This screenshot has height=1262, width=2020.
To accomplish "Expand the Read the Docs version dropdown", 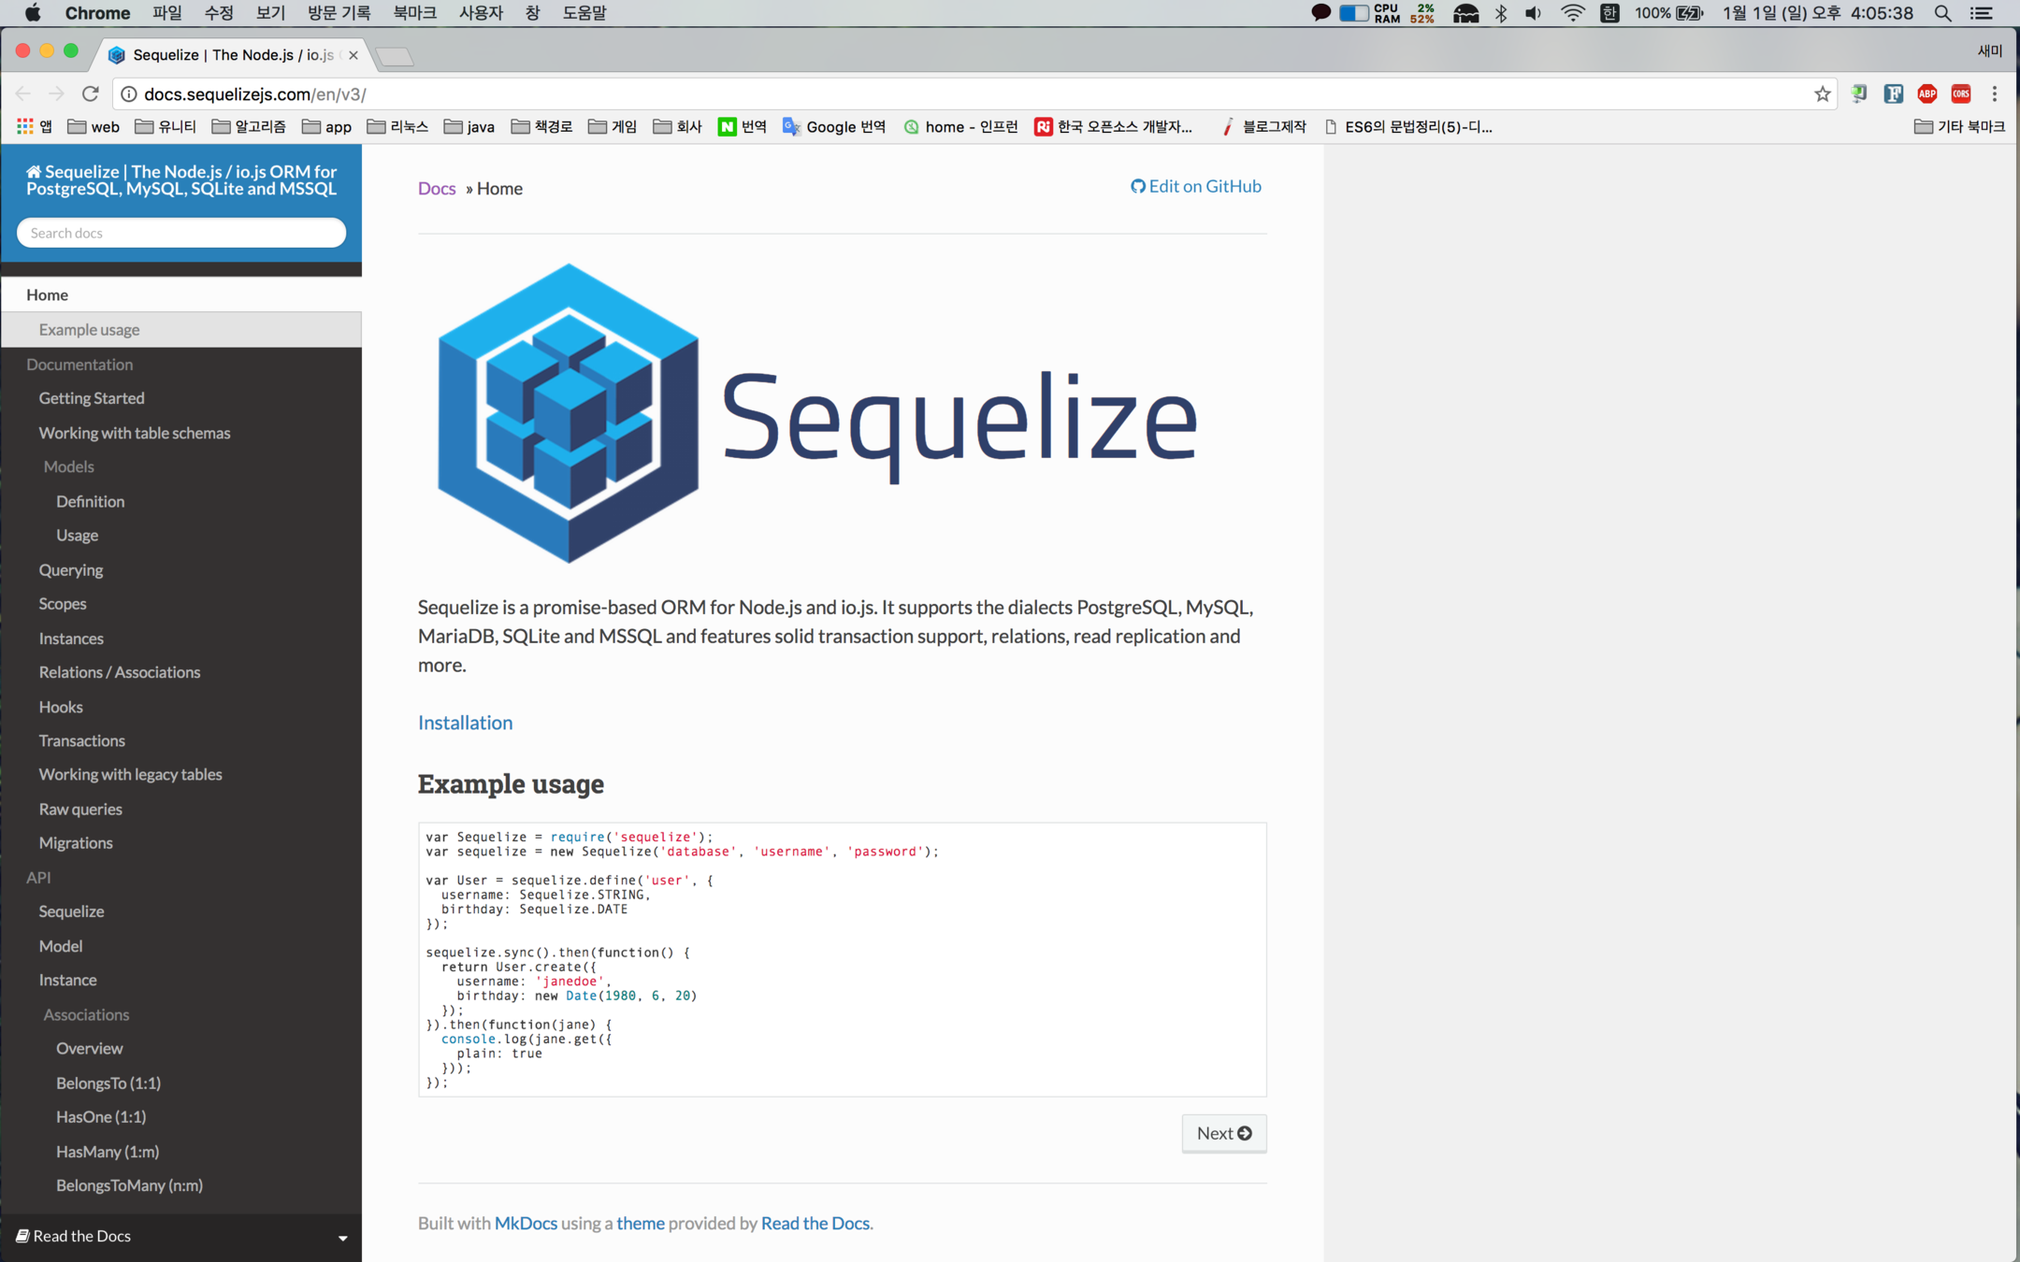I will 342,1237.
